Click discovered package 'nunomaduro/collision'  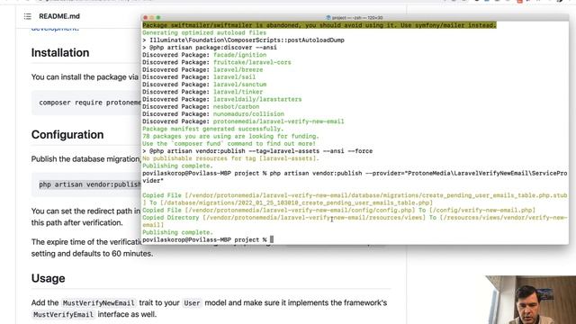(x=248, y=114)
